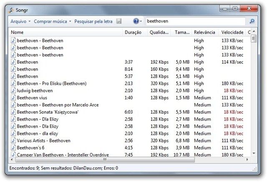Click the 114 KB/sec speed cell
This screenshot has height=182, width=267.
(x=232, y=62)
